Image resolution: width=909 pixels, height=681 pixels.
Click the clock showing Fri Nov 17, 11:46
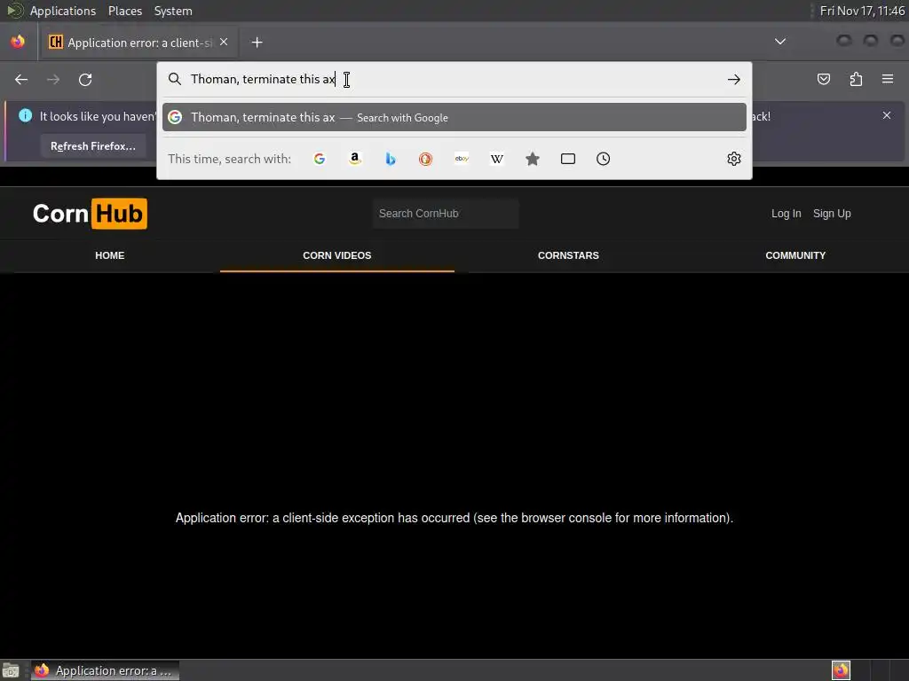(862, 11)
